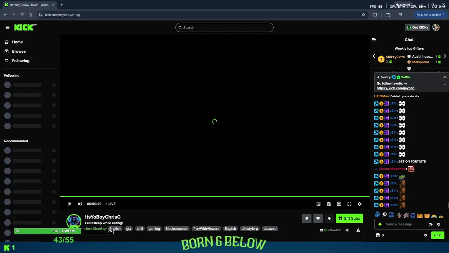Toggle notifications with the bell button
449x253 pixels.
307,218
